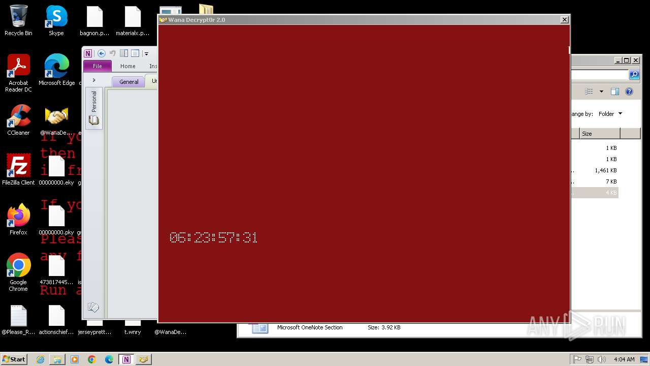The image size is (650, 366).
Task: Select the 1,461 KB file row
Action: (594, 170)
